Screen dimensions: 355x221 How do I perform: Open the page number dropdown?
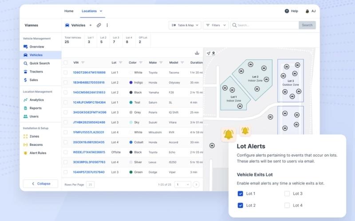[x=182, y=184]
